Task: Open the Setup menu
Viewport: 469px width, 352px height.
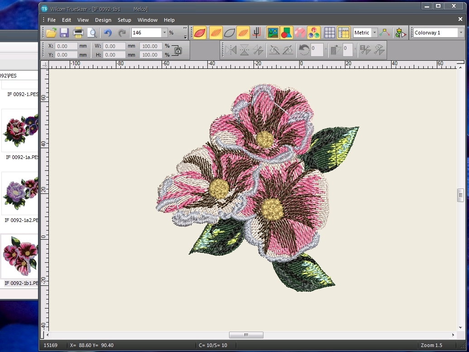Action: coord(124,20)
